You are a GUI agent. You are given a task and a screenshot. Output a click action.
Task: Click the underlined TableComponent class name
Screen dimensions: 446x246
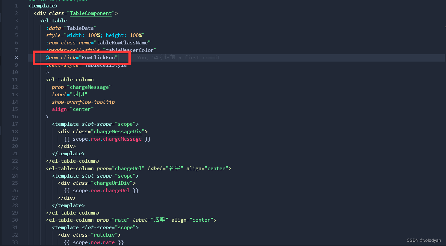pyautogui.click(x=91, y=13)
